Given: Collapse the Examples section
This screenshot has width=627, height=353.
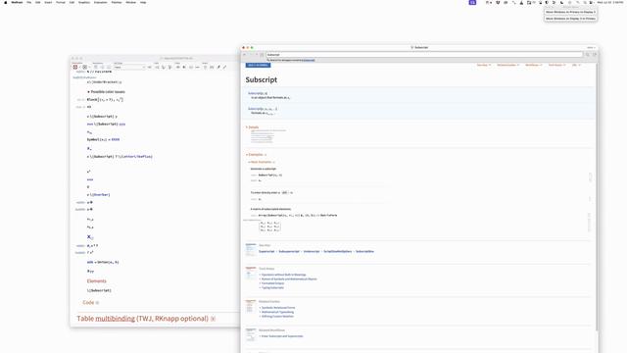Looking at the screenshot, I should (256, 155).
